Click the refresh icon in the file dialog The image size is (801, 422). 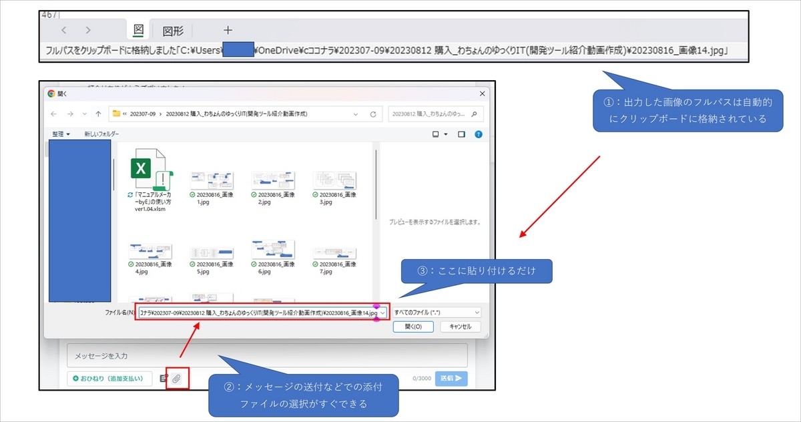point(374,114)
